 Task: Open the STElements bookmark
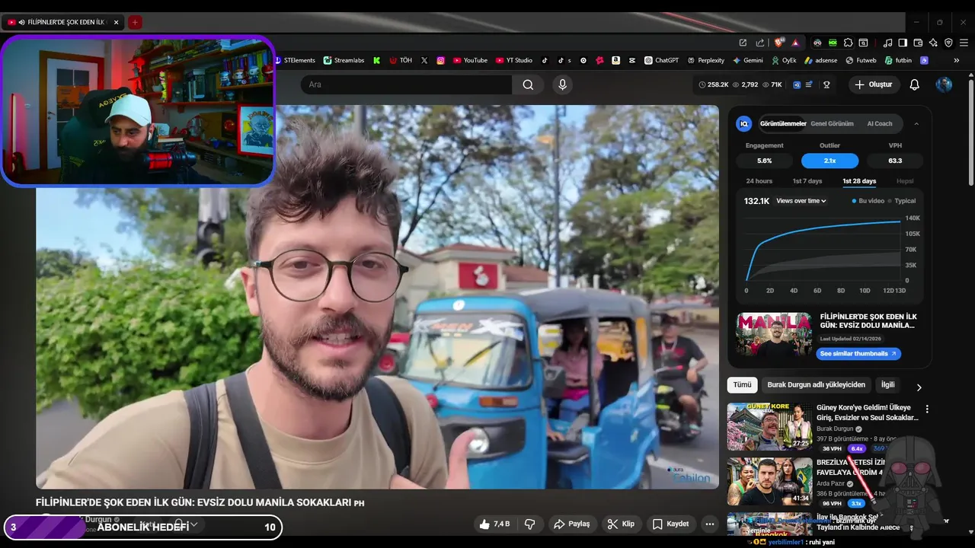pyautogui.click(x=294, y=60)
